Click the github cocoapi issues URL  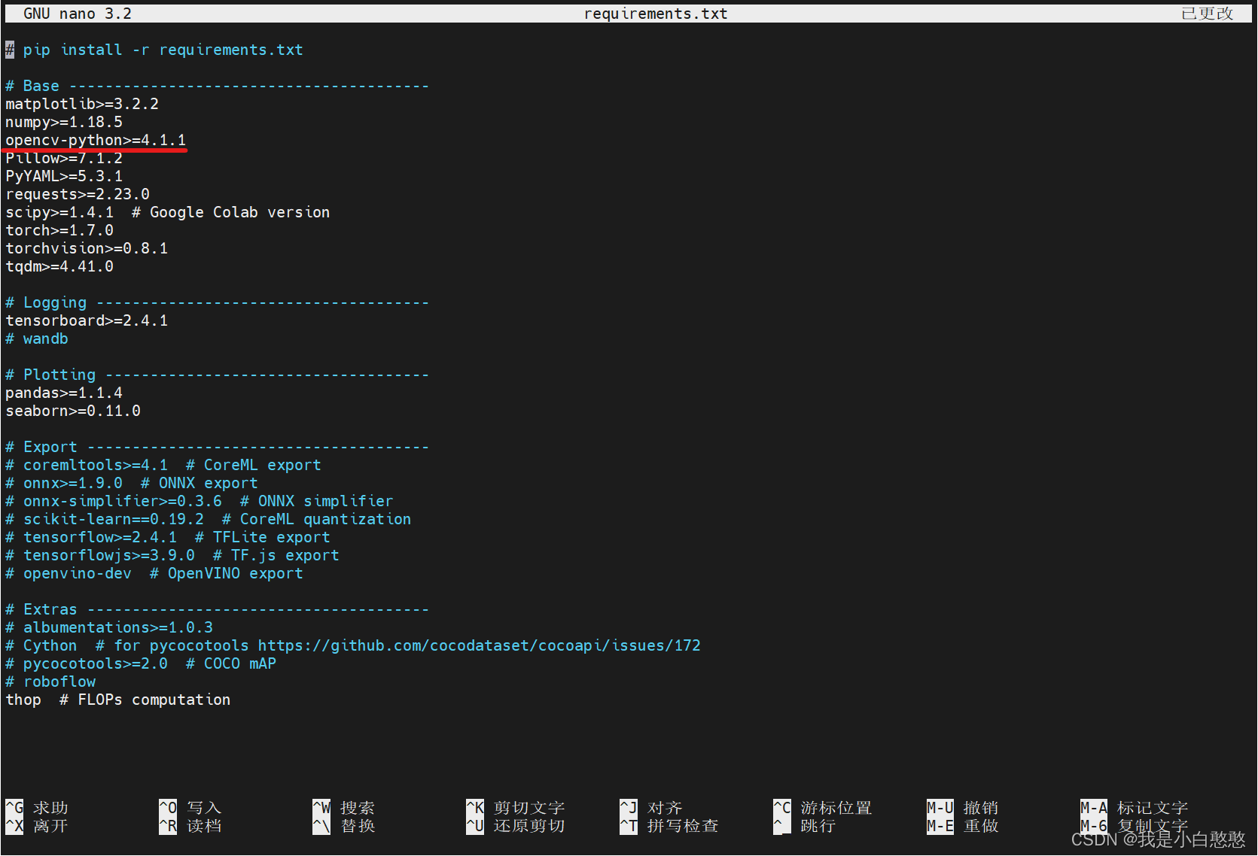480,645
